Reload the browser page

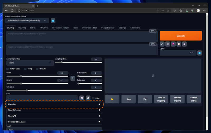point(12,11)
